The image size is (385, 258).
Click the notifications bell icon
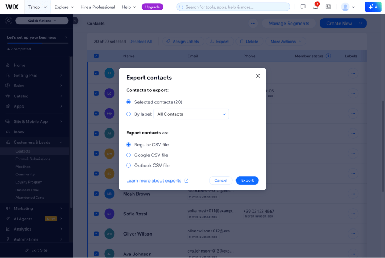(x=315, y=7)
